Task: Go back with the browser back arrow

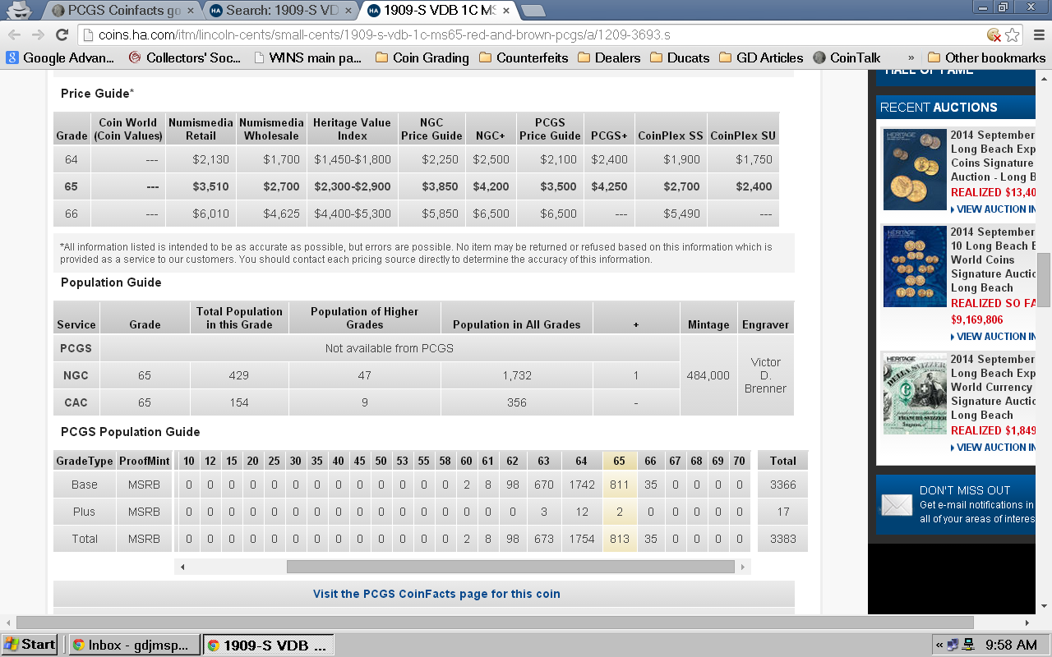Action: (15, 34)
